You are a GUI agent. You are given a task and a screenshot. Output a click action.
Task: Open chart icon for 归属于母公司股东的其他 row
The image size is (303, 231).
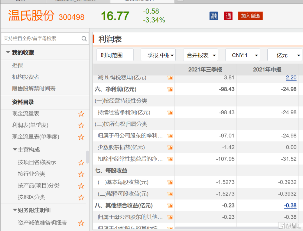[x=170, y=217]
